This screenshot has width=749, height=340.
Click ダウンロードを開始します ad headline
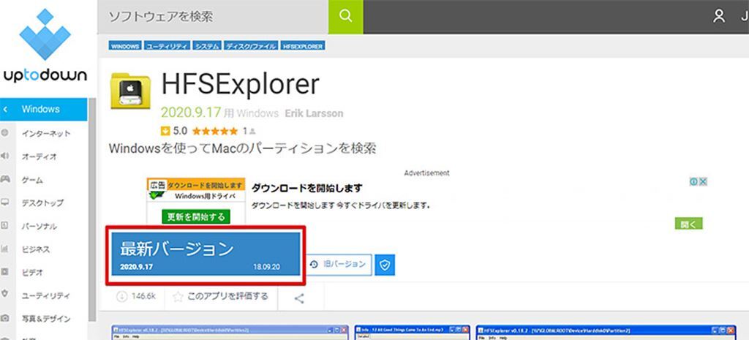click(x=306, y=188)
